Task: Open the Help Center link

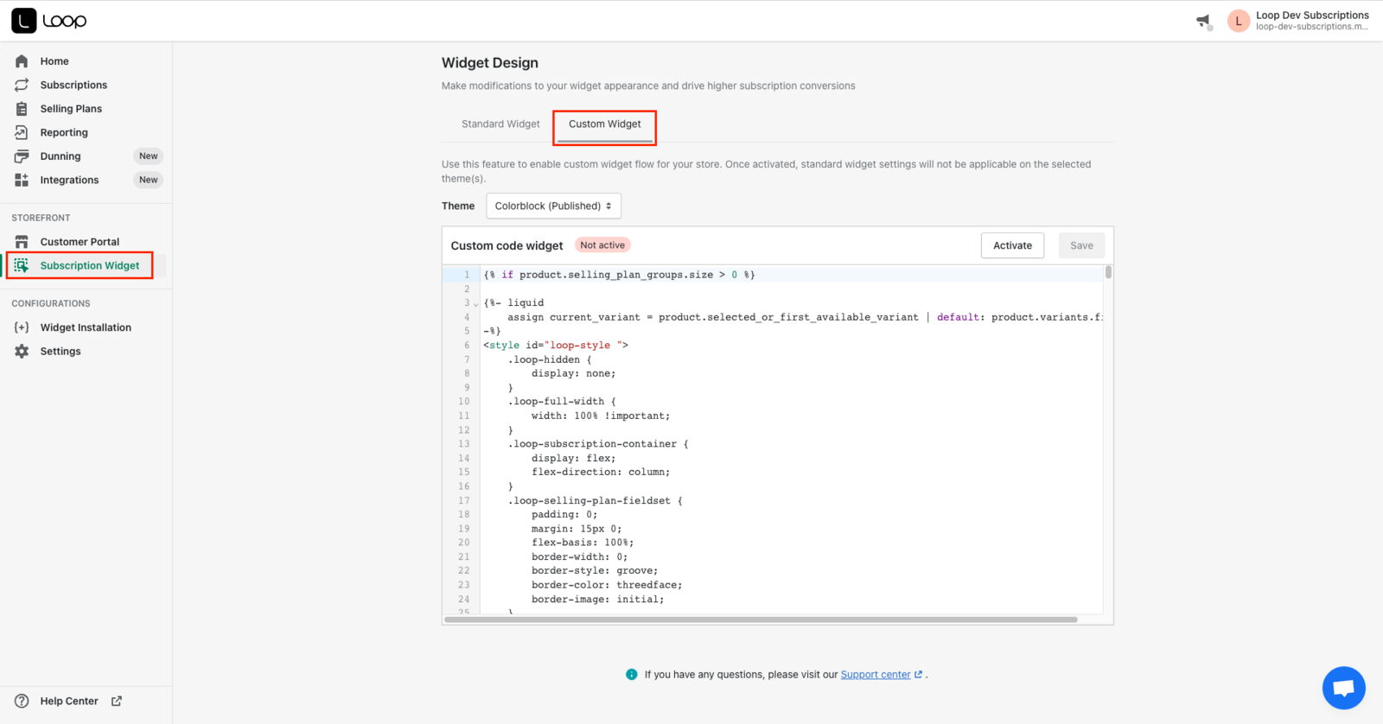Action: pos(69,701)
